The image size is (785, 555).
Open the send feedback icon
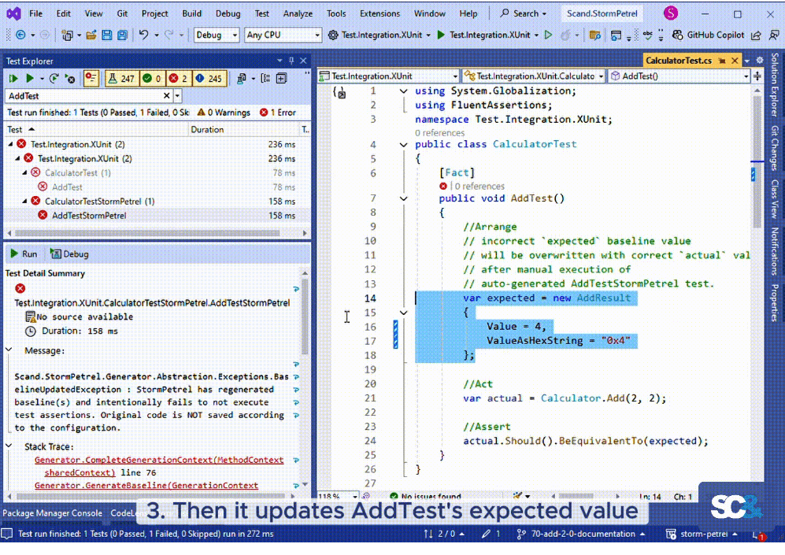[x=774, y=35]
